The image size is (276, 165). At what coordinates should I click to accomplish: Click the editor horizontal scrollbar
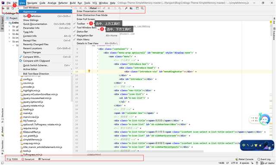point(145,151)
